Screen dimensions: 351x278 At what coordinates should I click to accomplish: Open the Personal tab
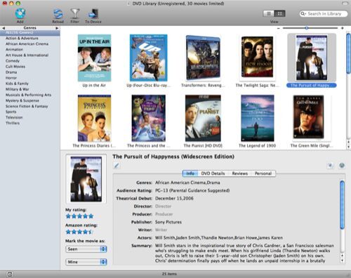[263, 173]
